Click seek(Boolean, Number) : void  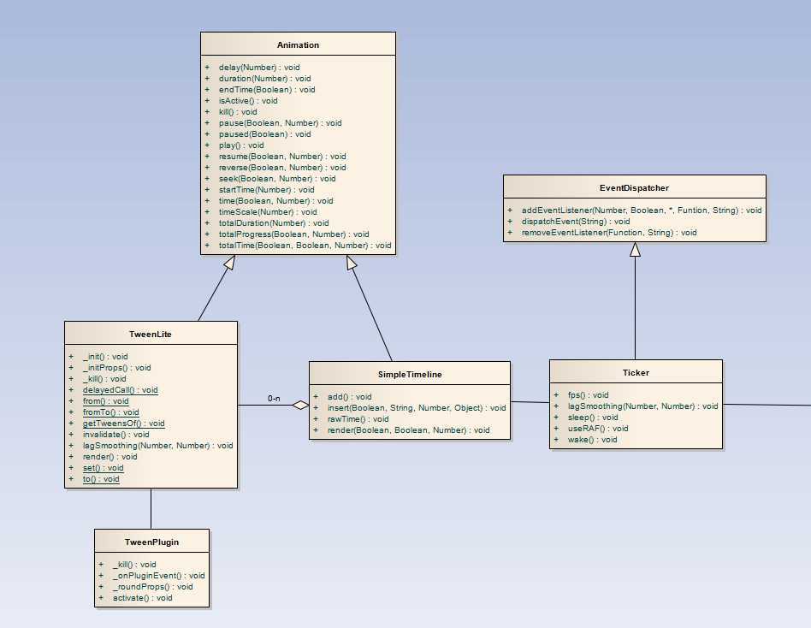(277, 179)
